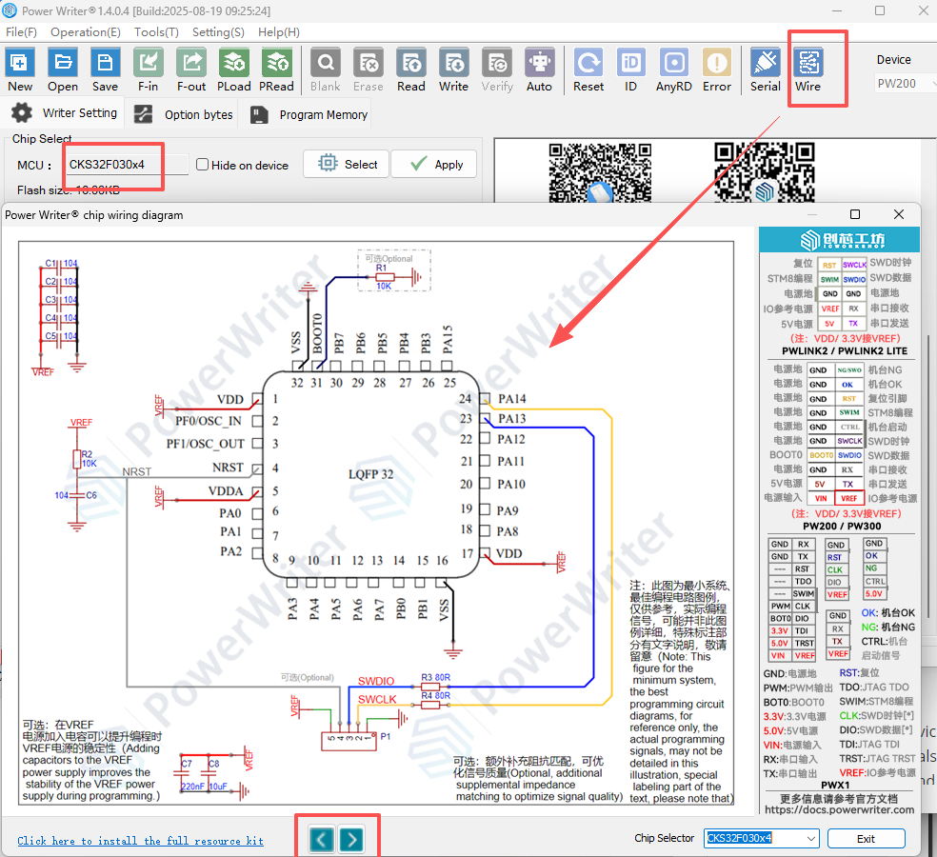Click the PWLINK2 / PWLINK2 LITE heading

point(845,350)
